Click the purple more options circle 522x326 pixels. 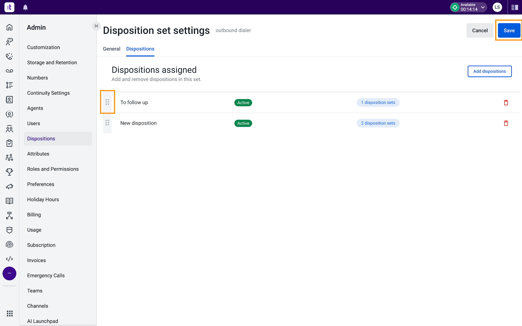9,273
